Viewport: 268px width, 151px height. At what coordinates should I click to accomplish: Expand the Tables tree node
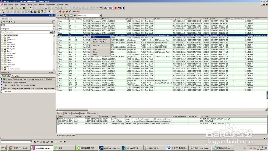click(x=2, y=60)
